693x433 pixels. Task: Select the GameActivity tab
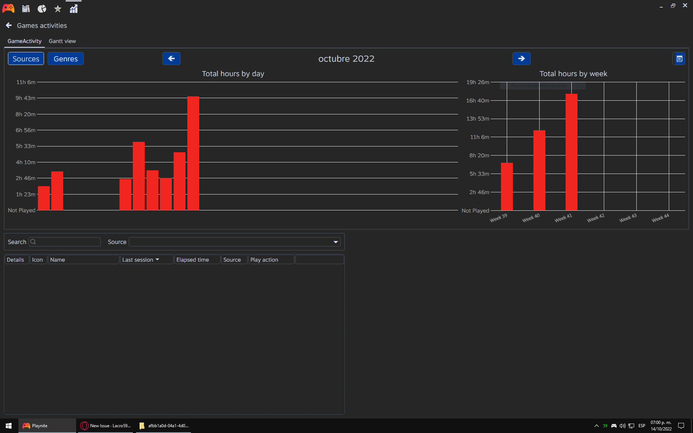tap(24, 41)
